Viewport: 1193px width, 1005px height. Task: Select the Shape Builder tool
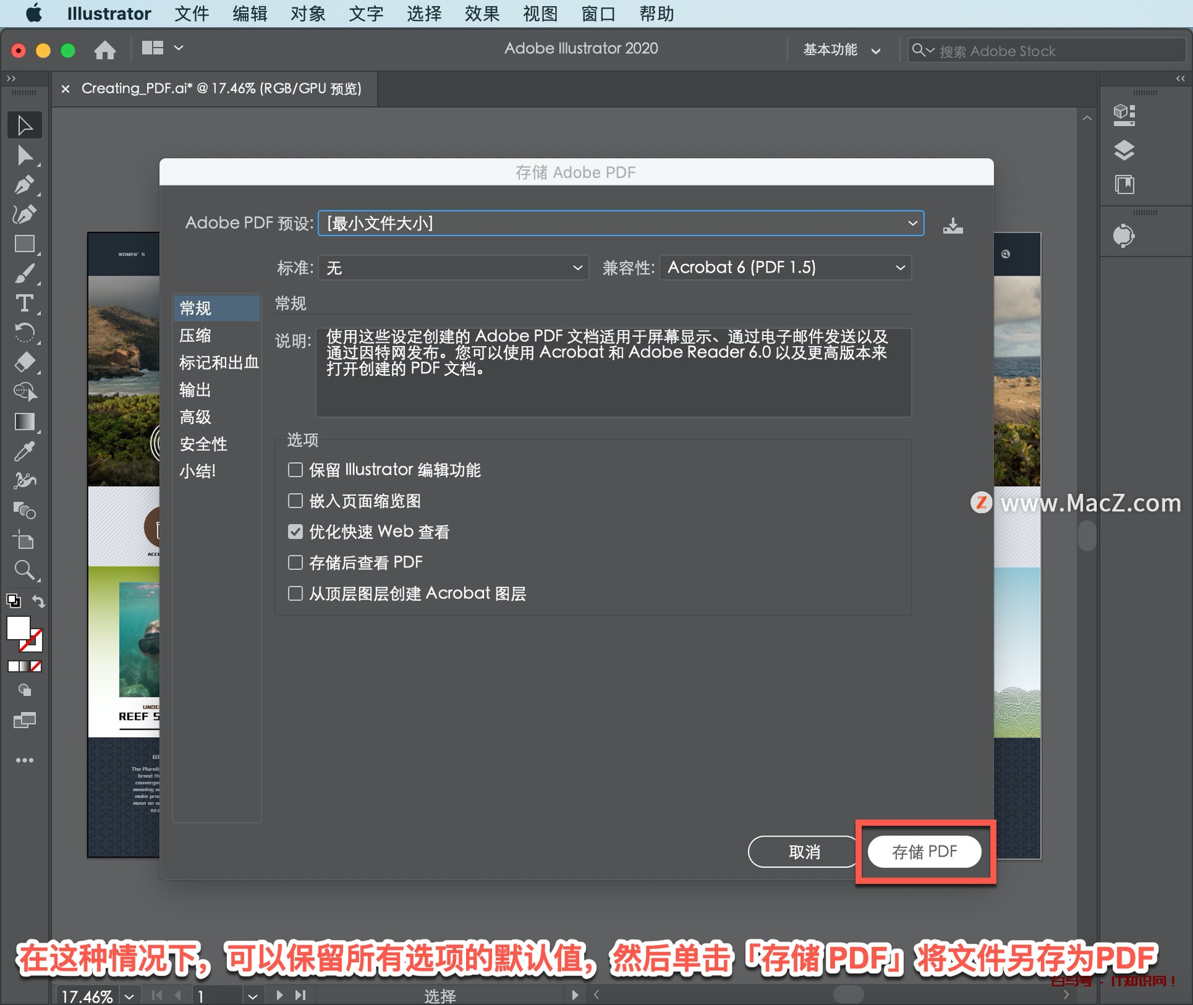coord(25,392)
